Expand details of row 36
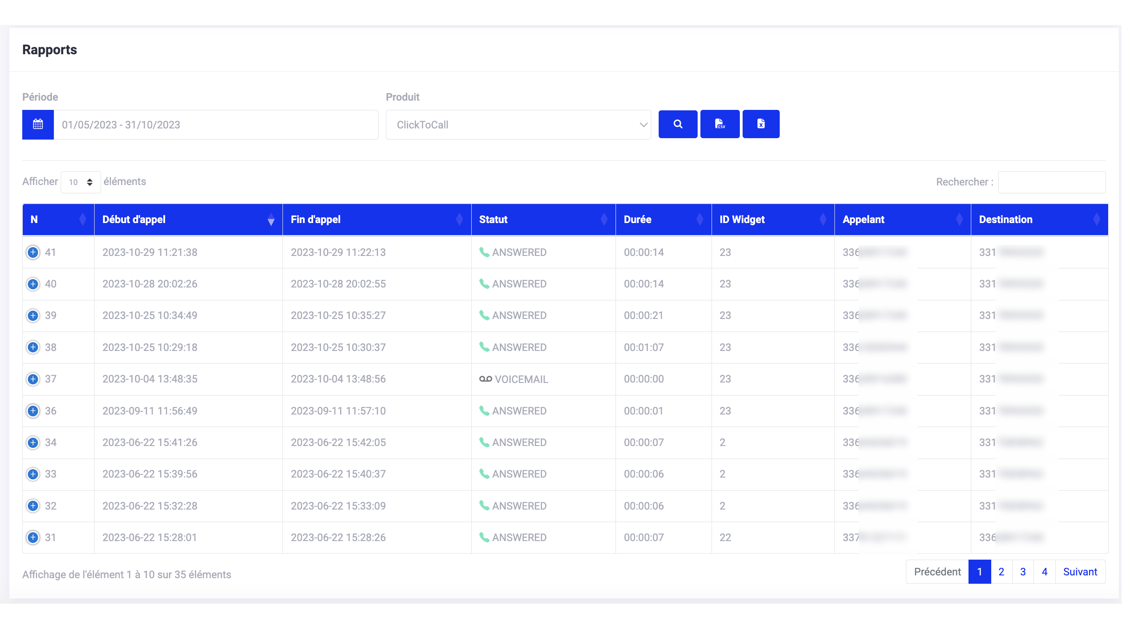The height and width of the screenshot is (625, 1129). coord(33,411)
